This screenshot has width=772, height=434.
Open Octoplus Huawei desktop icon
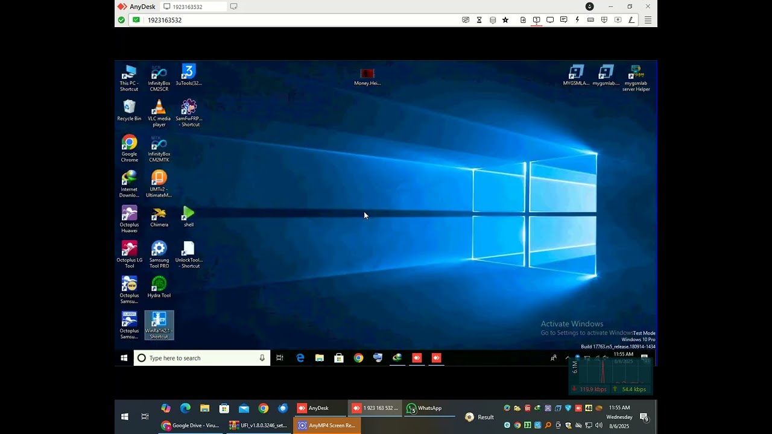(x=129, y=219)
